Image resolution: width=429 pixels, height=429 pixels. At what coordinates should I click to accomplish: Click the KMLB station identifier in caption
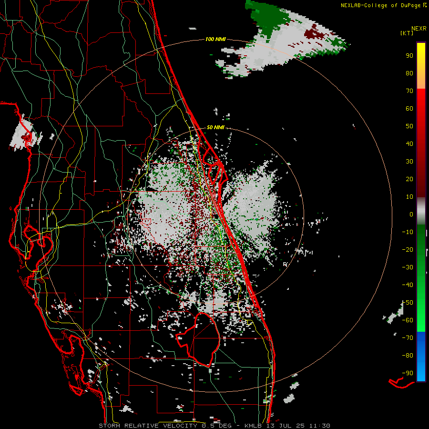point(253,426)
